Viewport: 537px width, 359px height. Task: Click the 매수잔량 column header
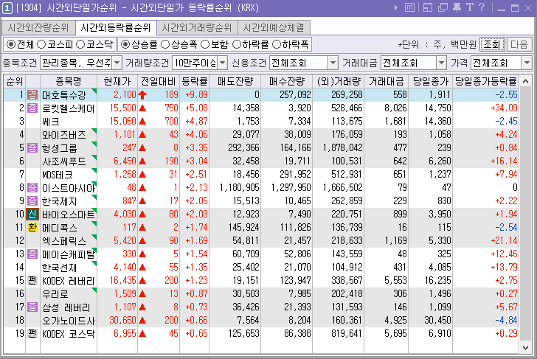click(x=287, y=81)
